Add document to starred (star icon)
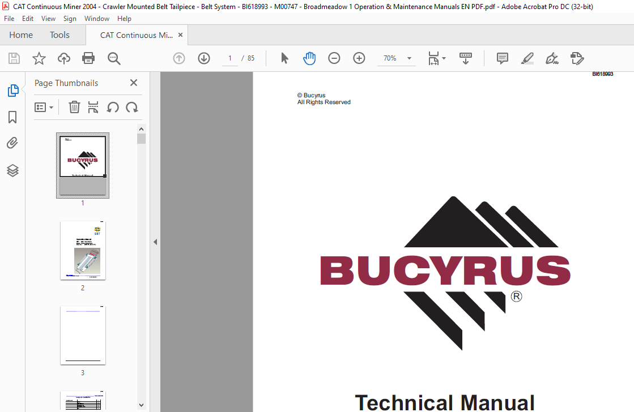634x412 pixels. (39, 58)
